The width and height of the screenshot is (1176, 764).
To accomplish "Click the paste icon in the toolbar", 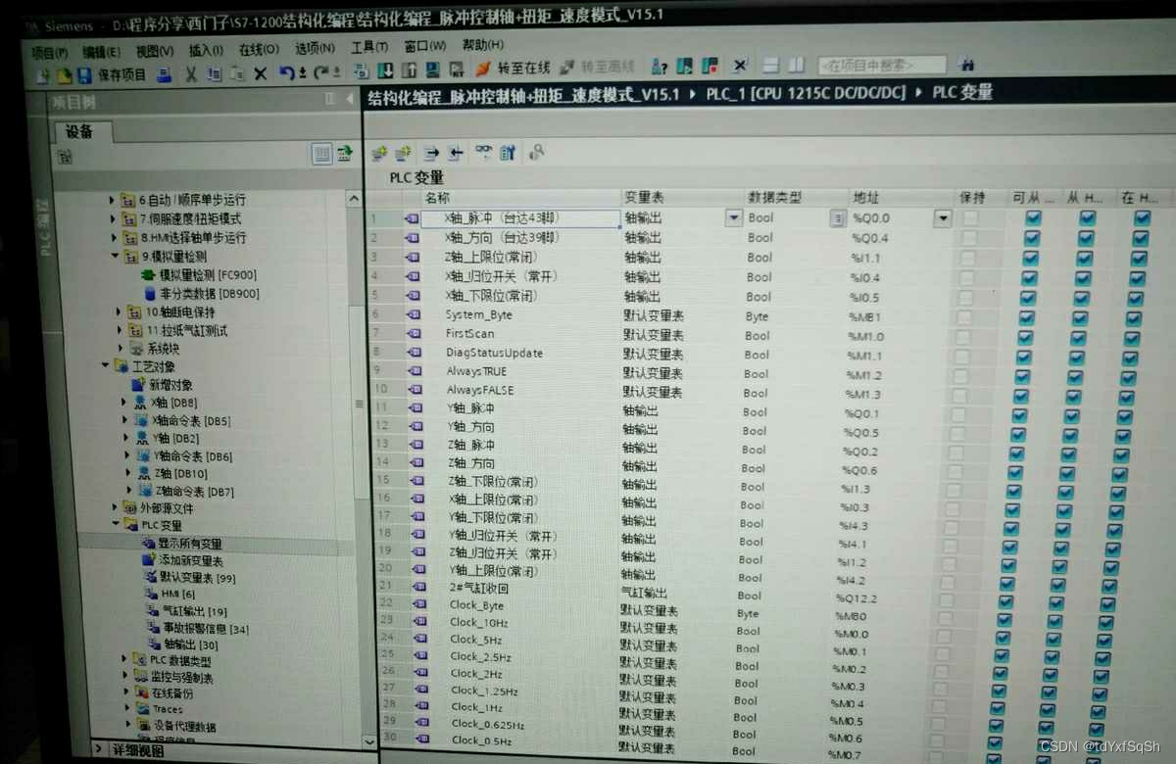I will coord(237,73).
